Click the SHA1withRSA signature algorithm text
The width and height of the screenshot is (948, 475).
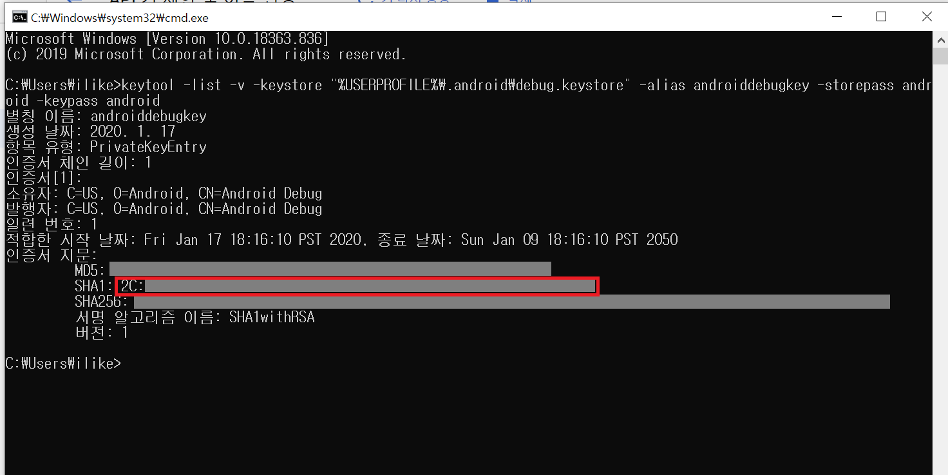pos(271,317)
